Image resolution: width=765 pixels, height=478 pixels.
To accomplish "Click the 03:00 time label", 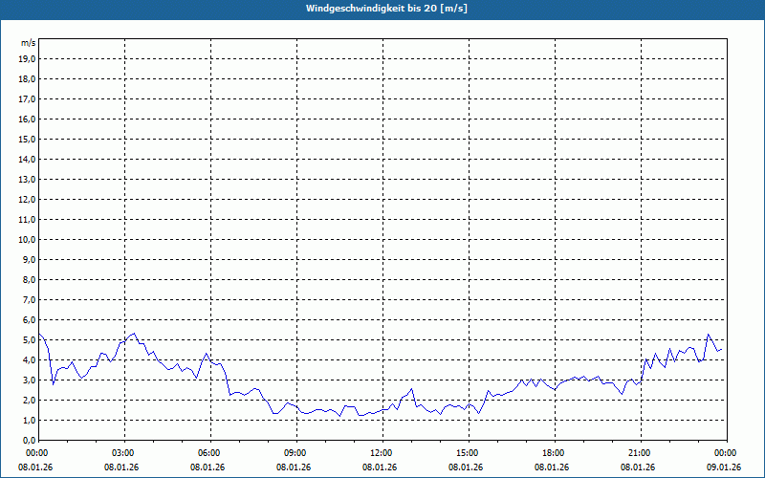I will pos(125,453).
